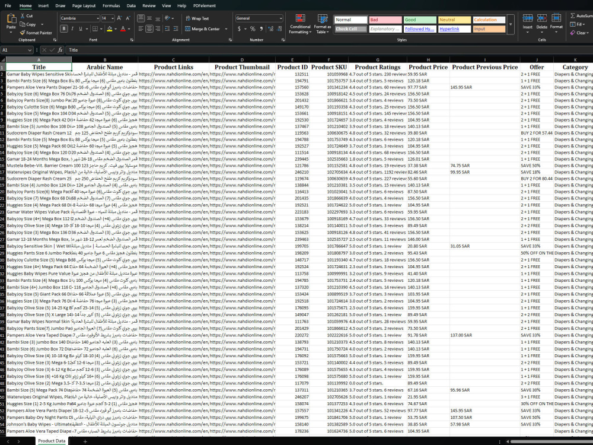Expand the Name Box A1 dropdown
Viewport: 593px width, 445px height.
coord(30,50)
